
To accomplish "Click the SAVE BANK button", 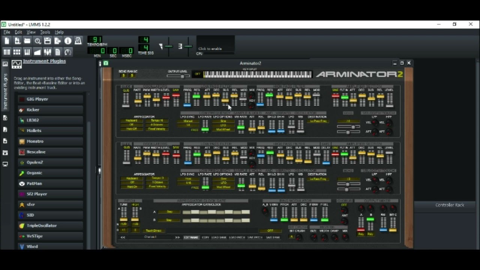I will click(273, 237).
